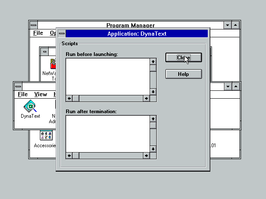
Task: Click down arrow of Run before launching scrollbar
Action: pos(153,92)
